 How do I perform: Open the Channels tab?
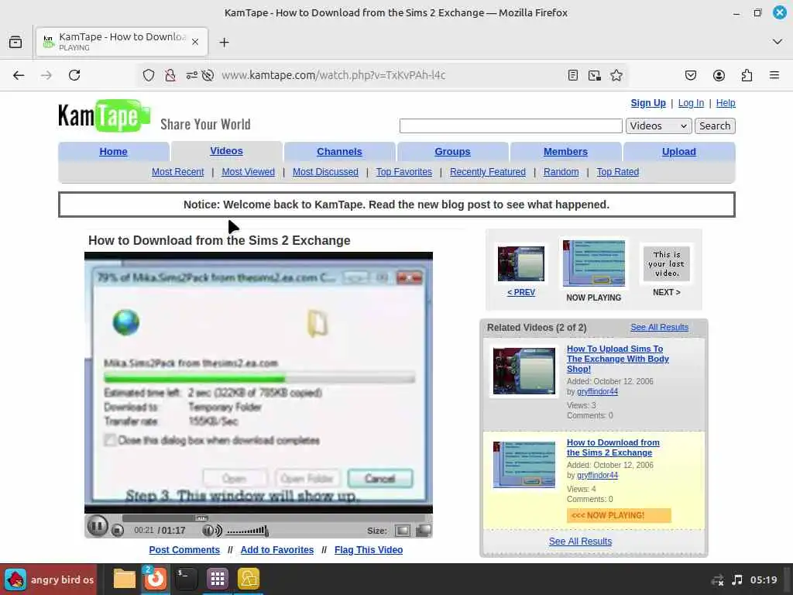(x=339, y=152)
